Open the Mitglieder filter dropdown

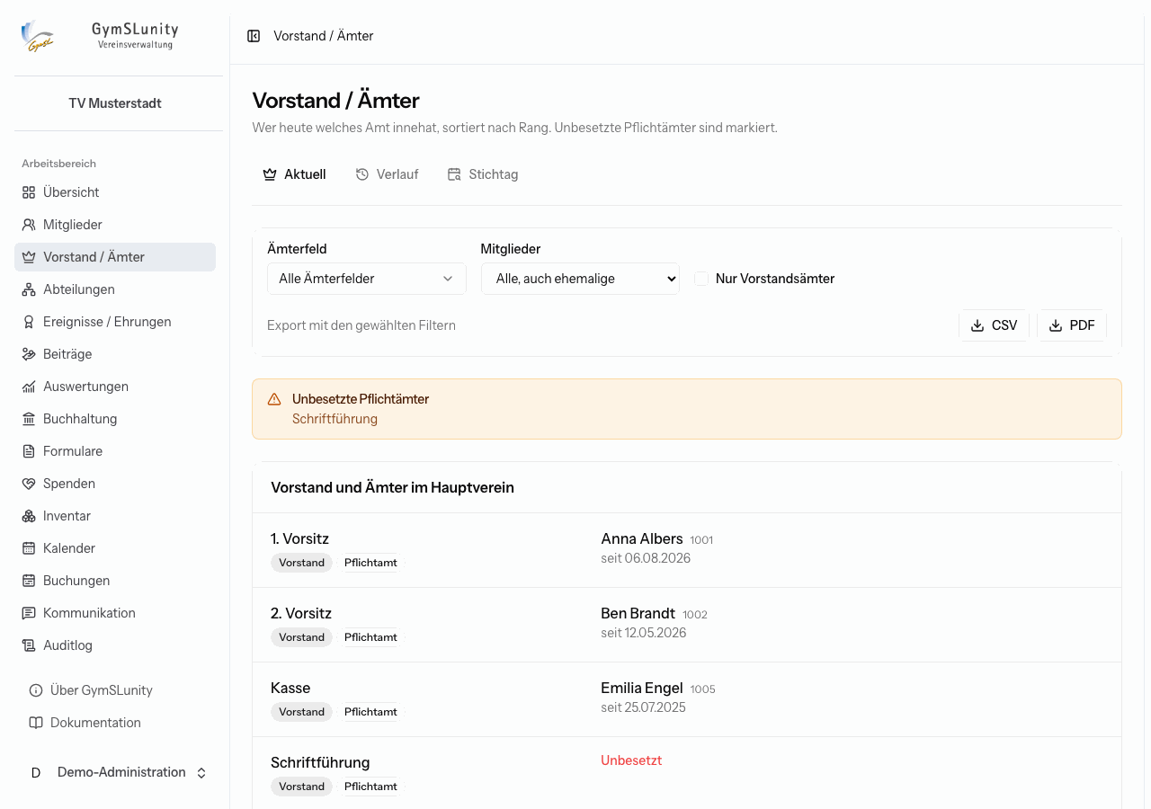coord(580,279)
